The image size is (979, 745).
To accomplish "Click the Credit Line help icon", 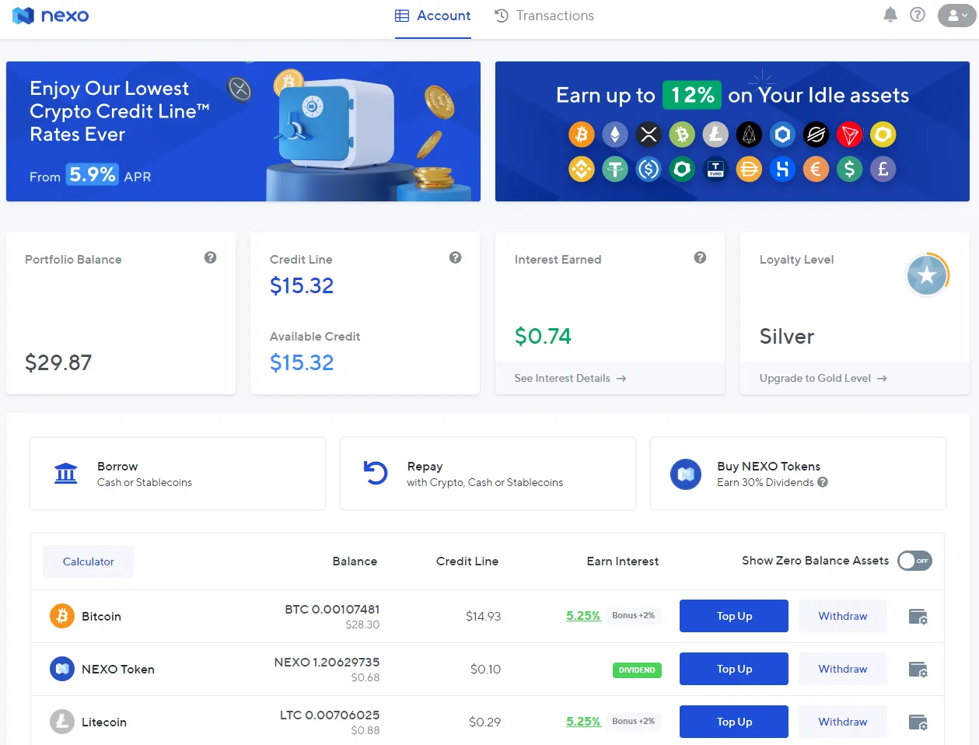I will pyautogui.click(x=455, y=257).
